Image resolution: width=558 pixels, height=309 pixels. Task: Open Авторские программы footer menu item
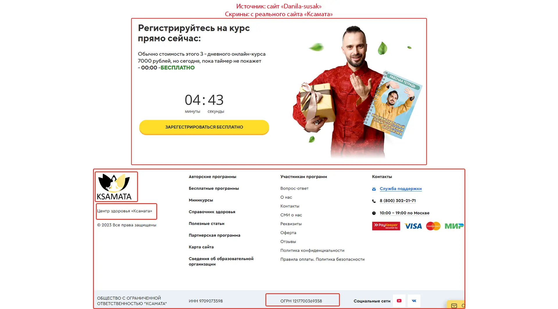[212, 177]
